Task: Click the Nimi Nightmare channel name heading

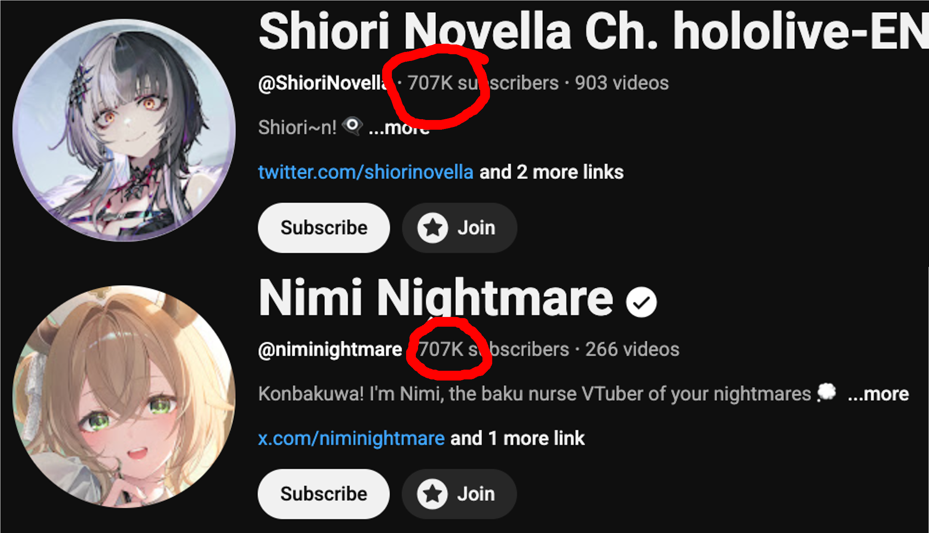Action: pyautogui.click(x=436, y=298)
